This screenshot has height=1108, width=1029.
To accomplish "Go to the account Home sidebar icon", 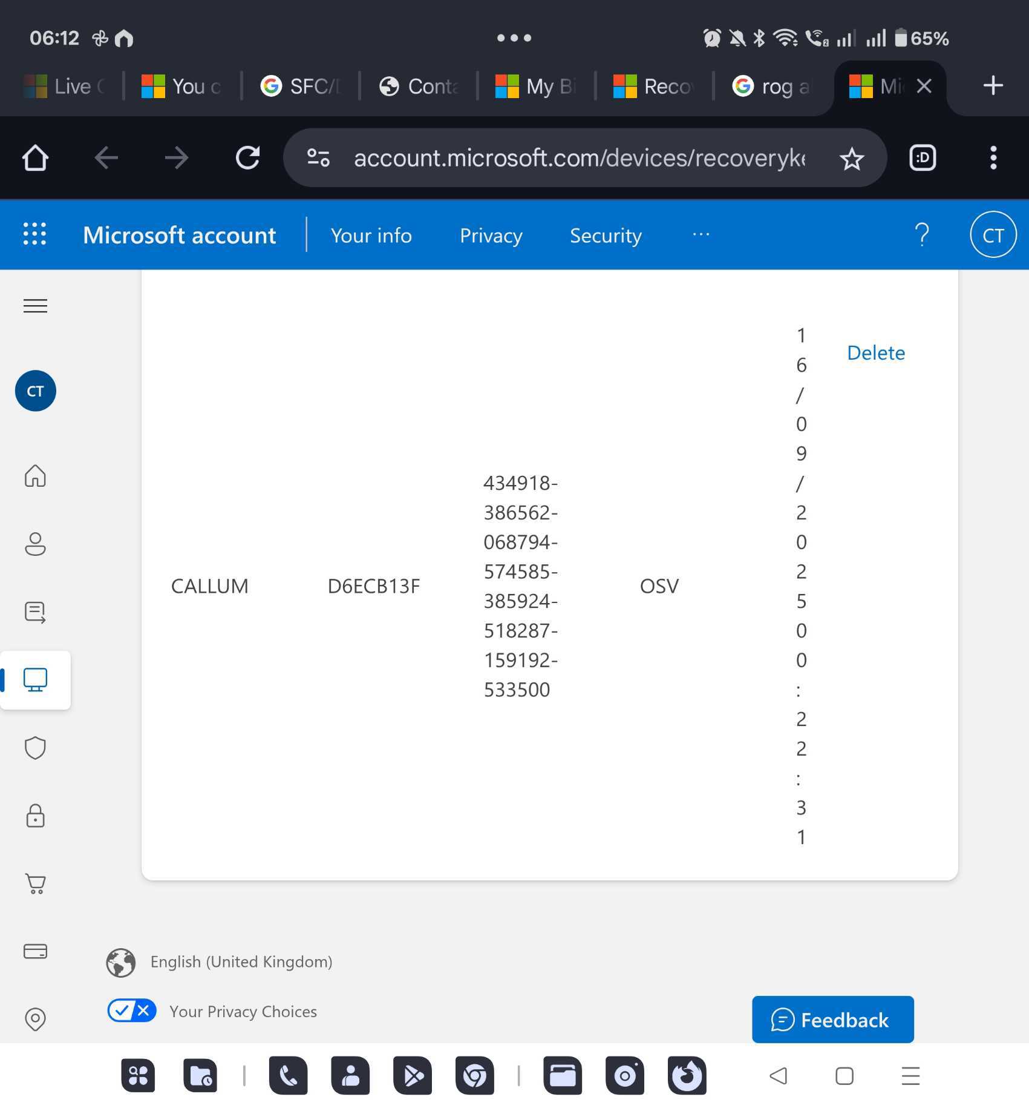I will click(x=35, y=476).
